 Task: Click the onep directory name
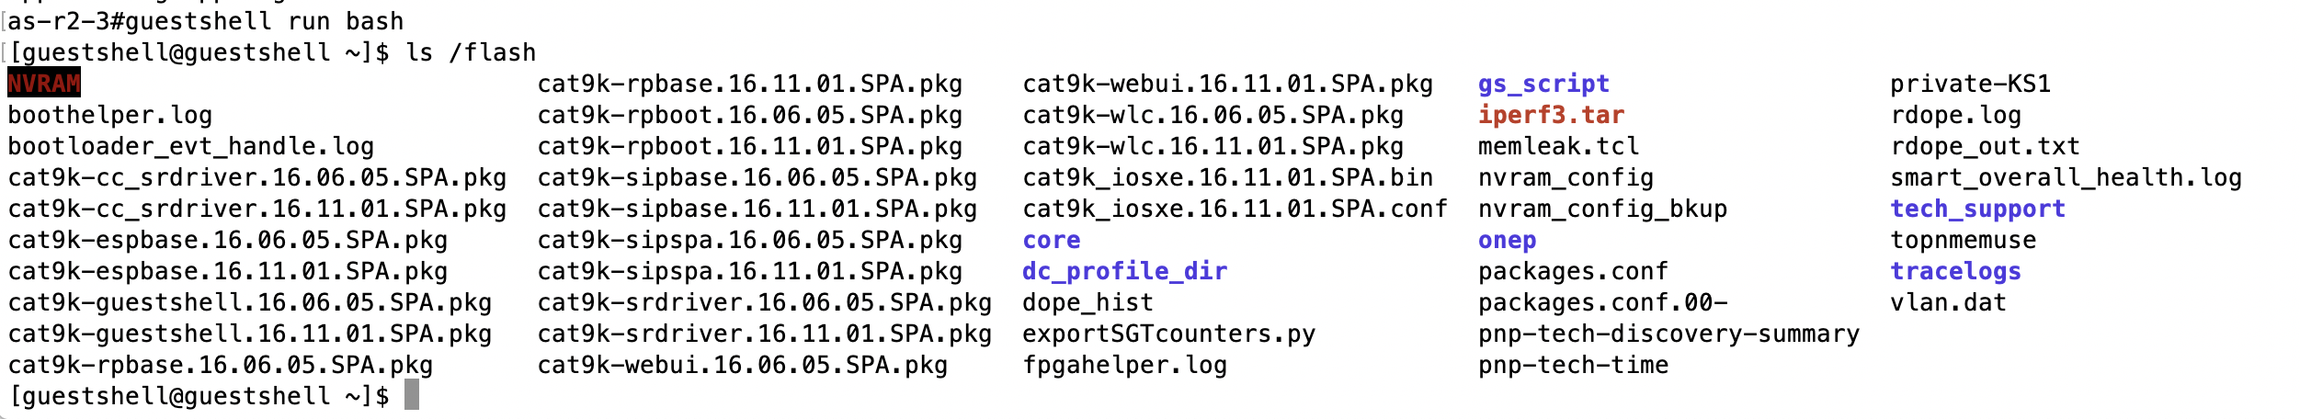(x=1507, y=240)
